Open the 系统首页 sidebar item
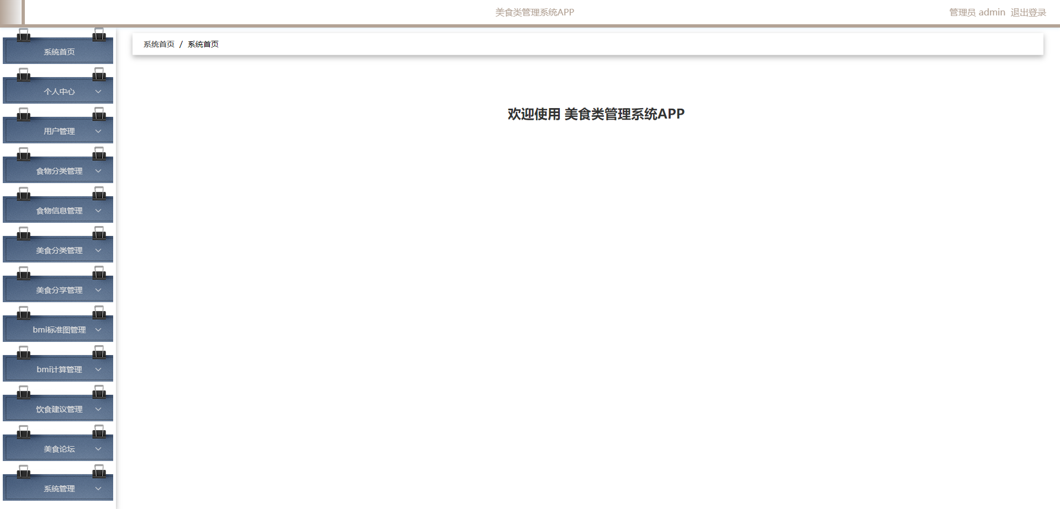Image resolution: width=1060 pixels, height=509 pixels. pos(58,51)
